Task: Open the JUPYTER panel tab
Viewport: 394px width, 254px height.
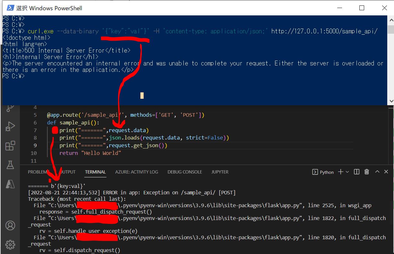Action: 220,172
